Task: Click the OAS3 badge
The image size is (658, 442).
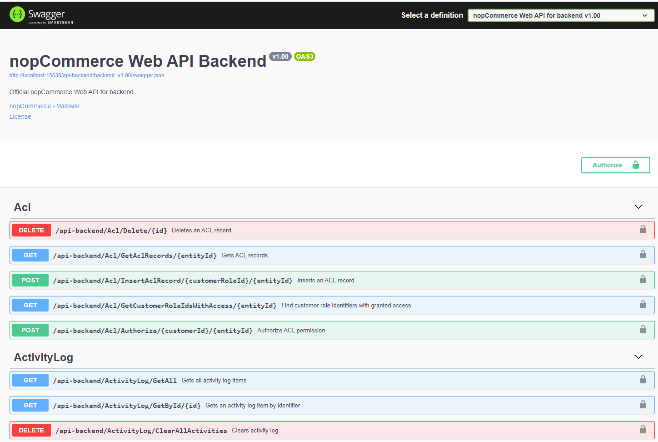Action: coord(304,56)
